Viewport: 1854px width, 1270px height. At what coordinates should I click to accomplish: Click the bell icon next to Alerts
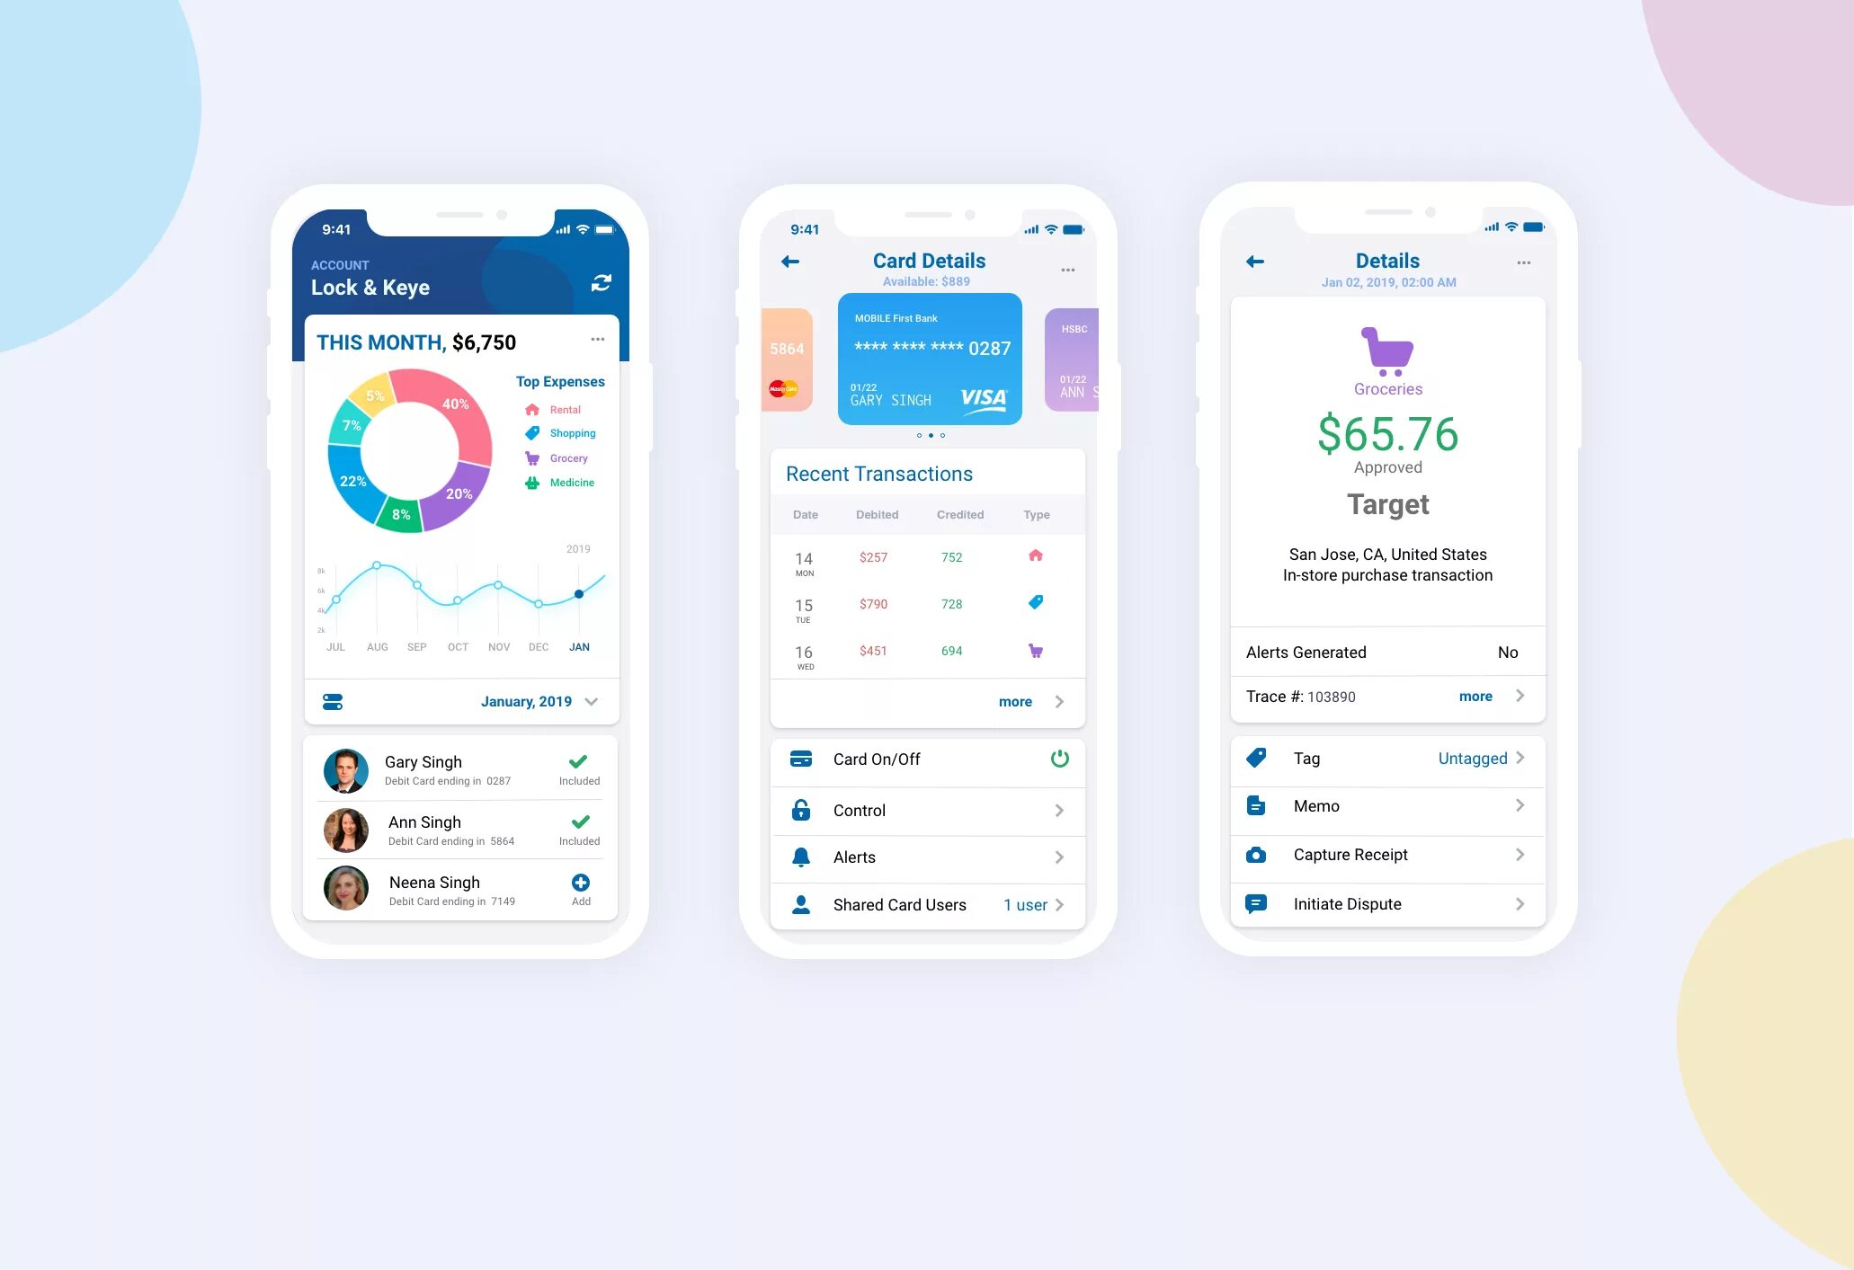[x=800, y=857]
